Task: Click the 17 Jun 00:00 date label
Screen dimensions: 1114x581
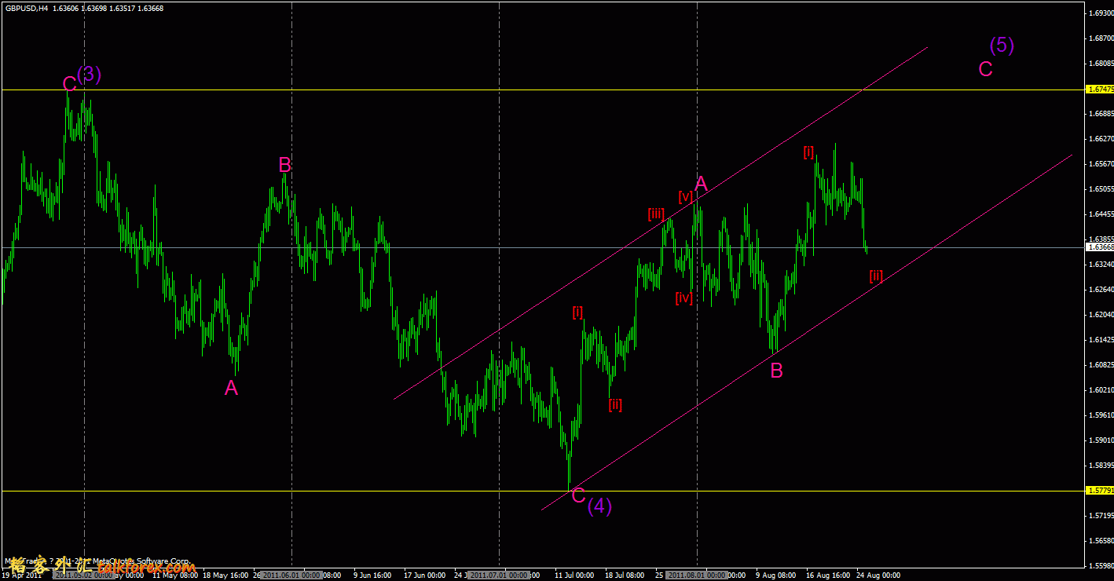Action: (424, 575)
